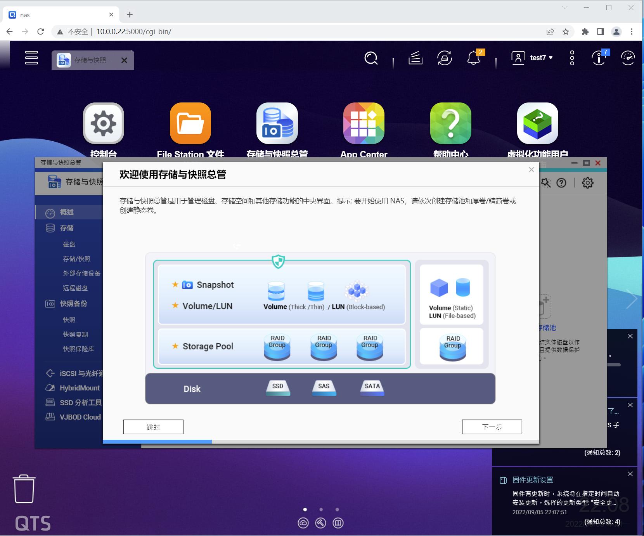
Task: Launch App Center from the desktop
Action: pos(364,123)
